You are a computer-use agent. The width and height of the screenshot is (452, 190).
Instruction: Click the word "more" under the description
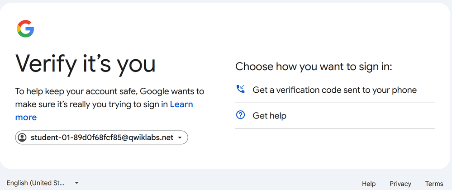(26, 117)
